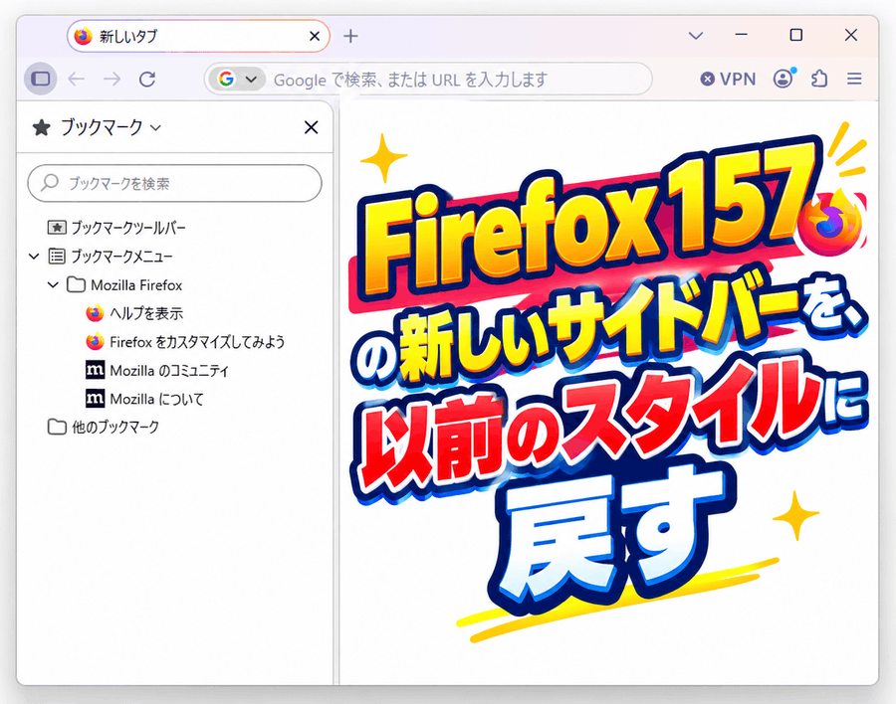The width and height of the screenshot is (896, 704).
Task: Open the ヘルプを表示 bookmark
Action: pyautogui.click(x=134, y=313)
